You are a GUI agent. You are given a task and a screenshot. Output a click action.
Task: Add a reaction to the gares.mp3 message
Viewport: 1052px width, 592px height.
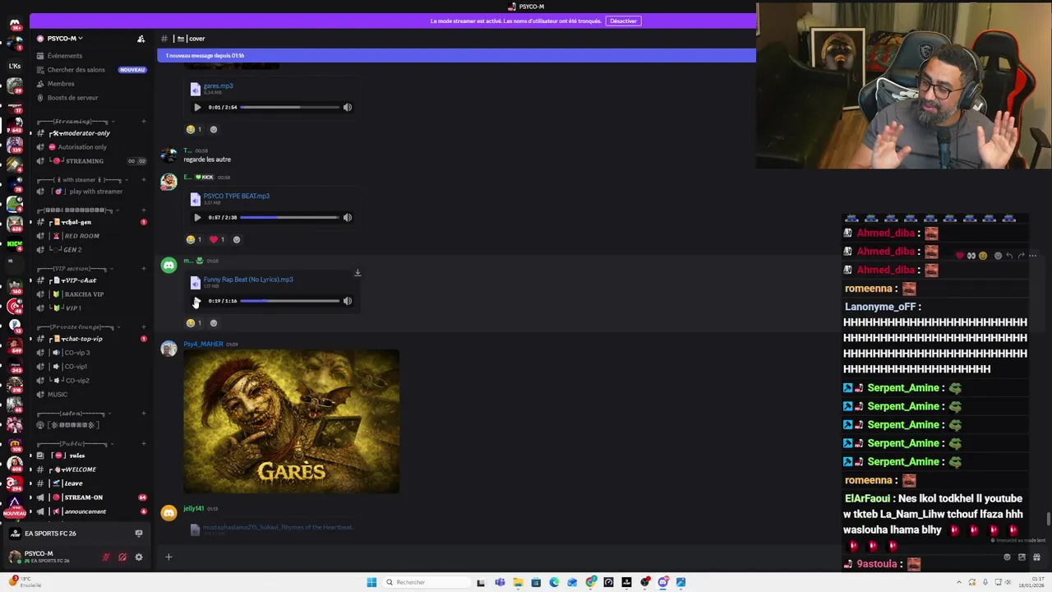point(214,129)
